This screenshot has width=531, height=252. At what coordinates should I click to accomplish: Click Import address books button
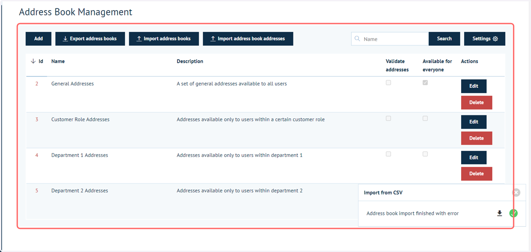(164, 38)
